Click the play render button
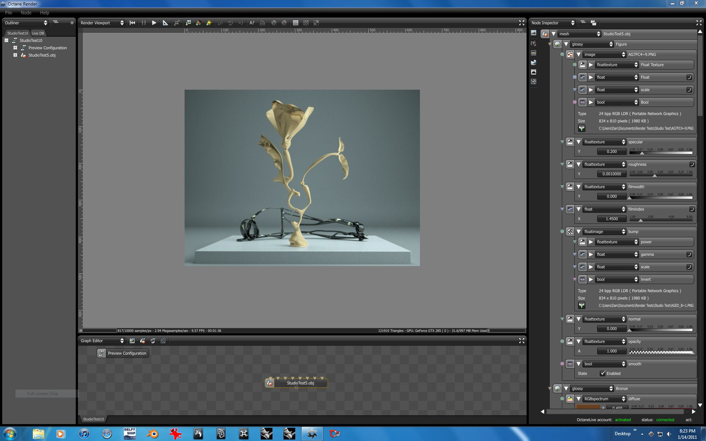706x441 pixels. pyautogui.click(x=154, y=23)
